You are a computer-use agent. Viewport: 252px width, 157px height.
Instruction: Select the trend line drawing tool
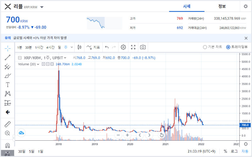point(8,57)
